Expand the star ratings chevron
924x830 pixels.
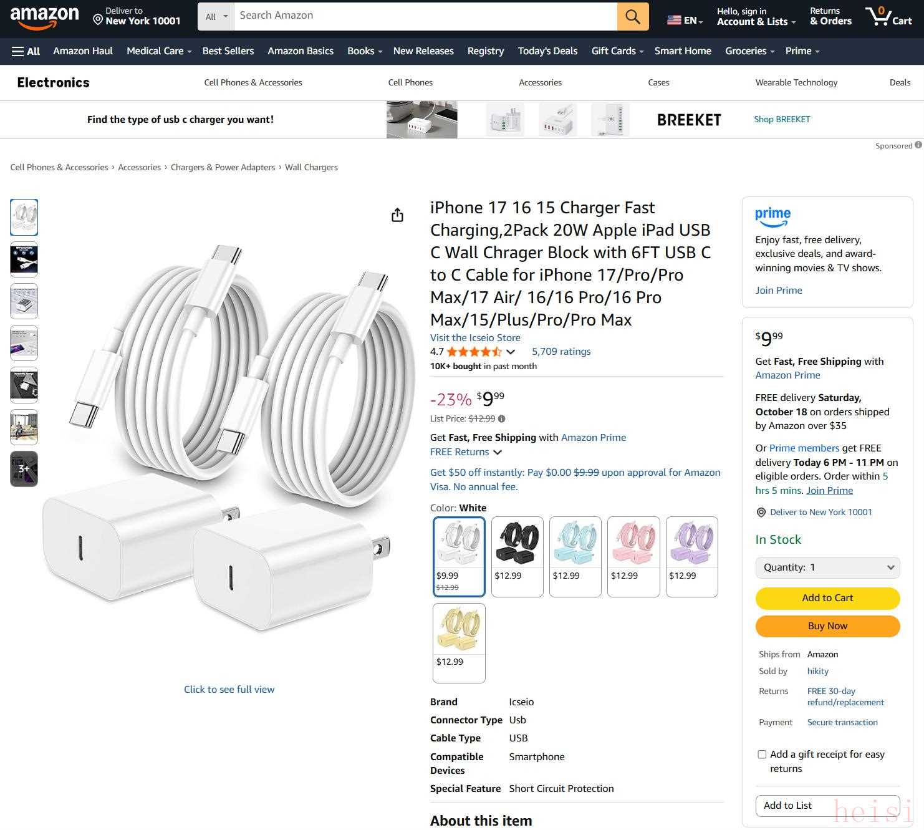(511, 352)
